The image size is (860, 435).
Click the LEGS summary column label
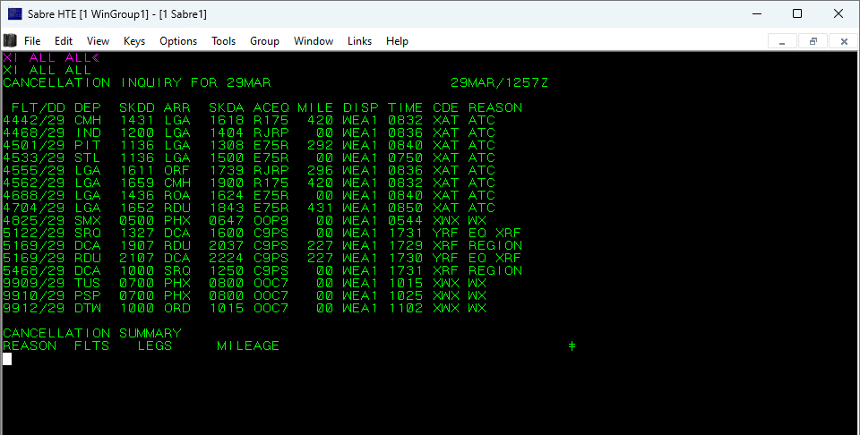(x=155, y=345)
